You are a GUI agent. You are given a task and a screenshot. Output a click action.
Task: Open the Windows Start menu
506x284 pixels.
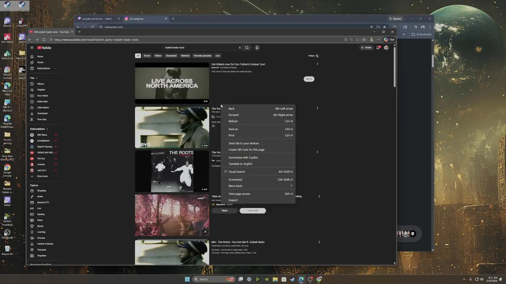coord(187,279)
